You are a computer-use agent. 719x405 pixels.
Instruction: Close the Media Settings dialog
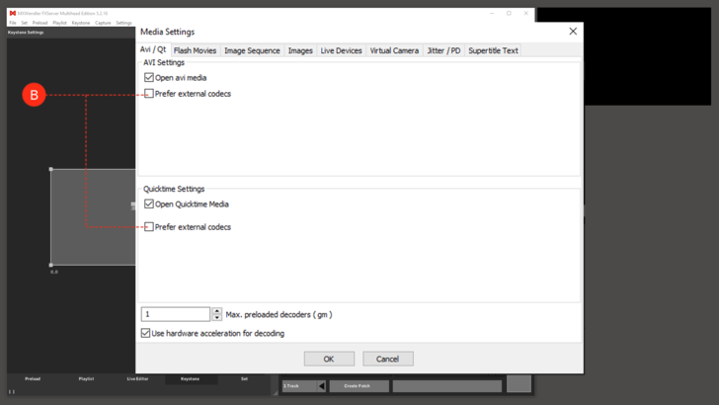coord(573,32)
